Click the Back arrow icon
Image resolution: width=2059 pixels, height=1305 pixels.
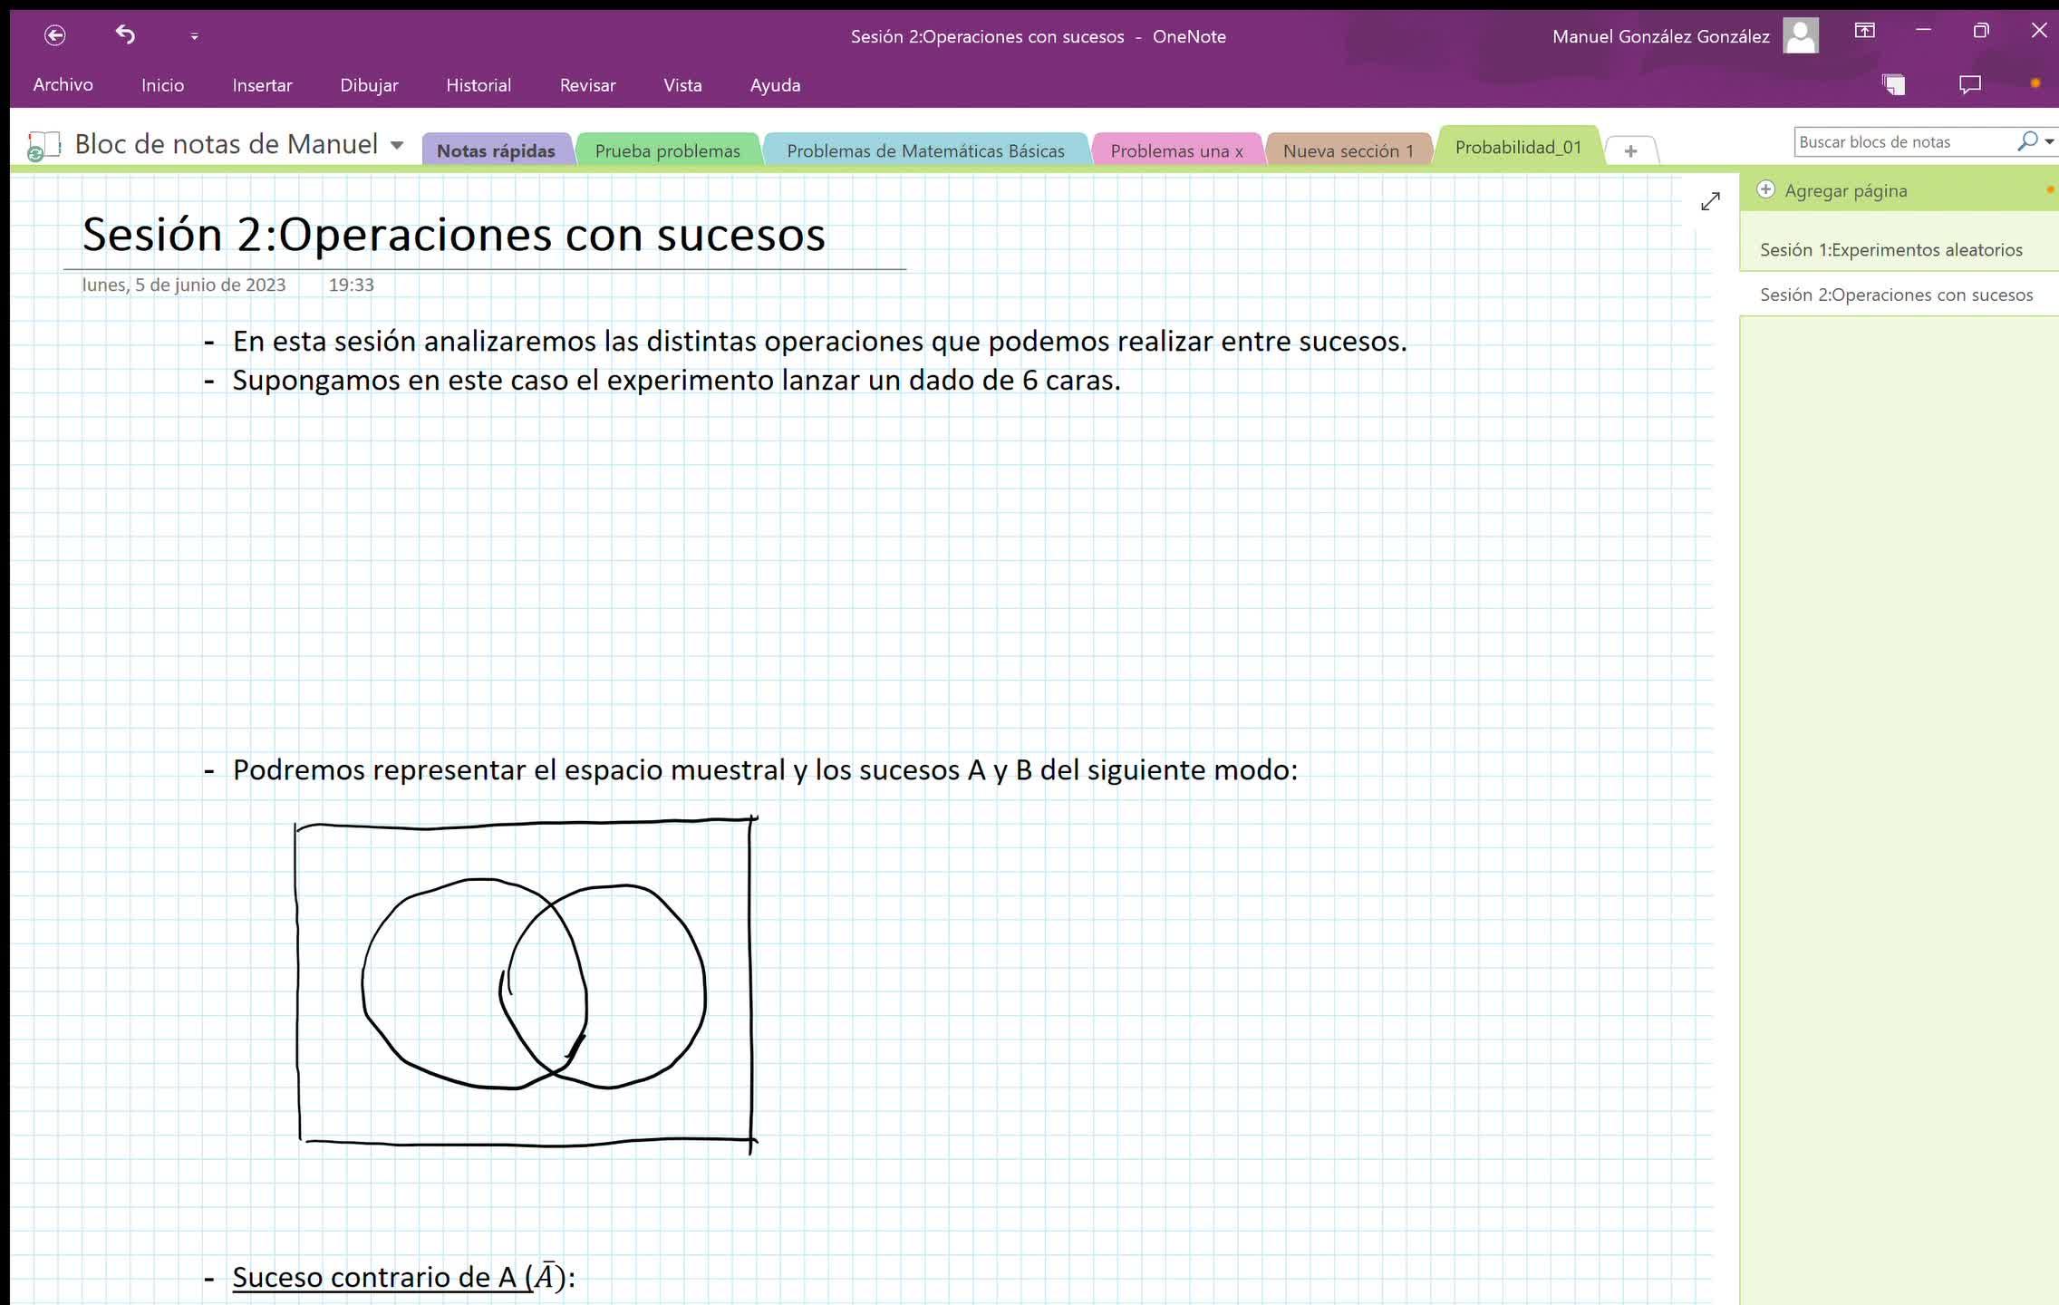pos(55,35)
